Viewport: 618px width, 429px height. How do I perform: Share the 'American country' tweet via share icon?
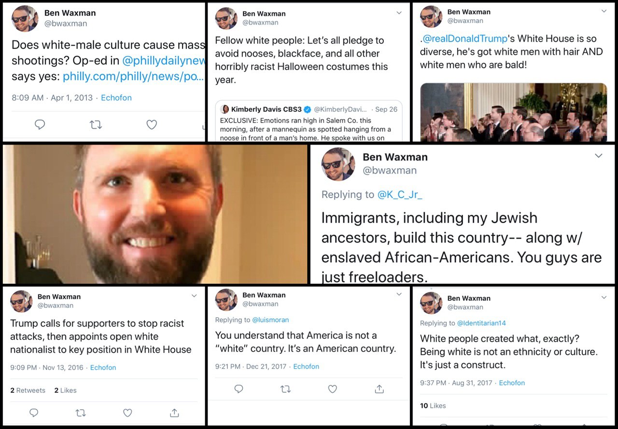pyautogui.click(x=379, y=389)
